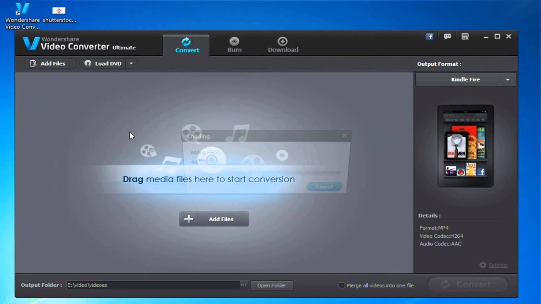541x304 pixels.
Task: Open the Convert tab
Action: (186, 45)
